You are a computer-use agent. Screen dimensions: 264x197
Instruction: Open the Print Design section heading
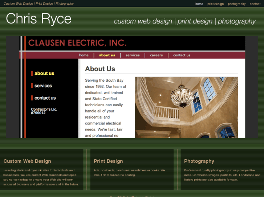pyautogui.click(x=108, y=161)
